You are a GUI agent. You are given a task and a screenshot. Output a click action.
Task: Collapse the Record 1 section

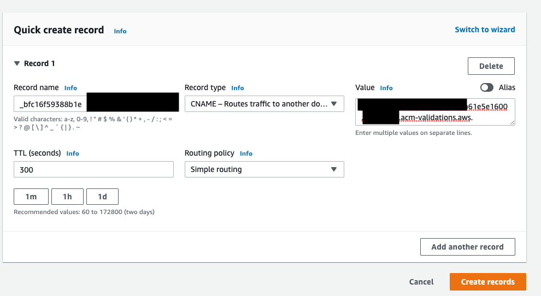pyautogui.click(x=17, y=63)
